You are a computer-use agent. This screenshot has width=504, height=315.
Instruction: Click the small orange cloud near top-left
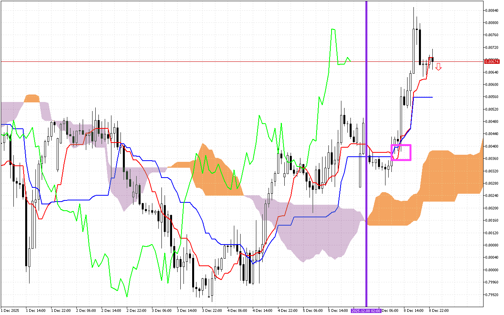[x=31, y=98]
